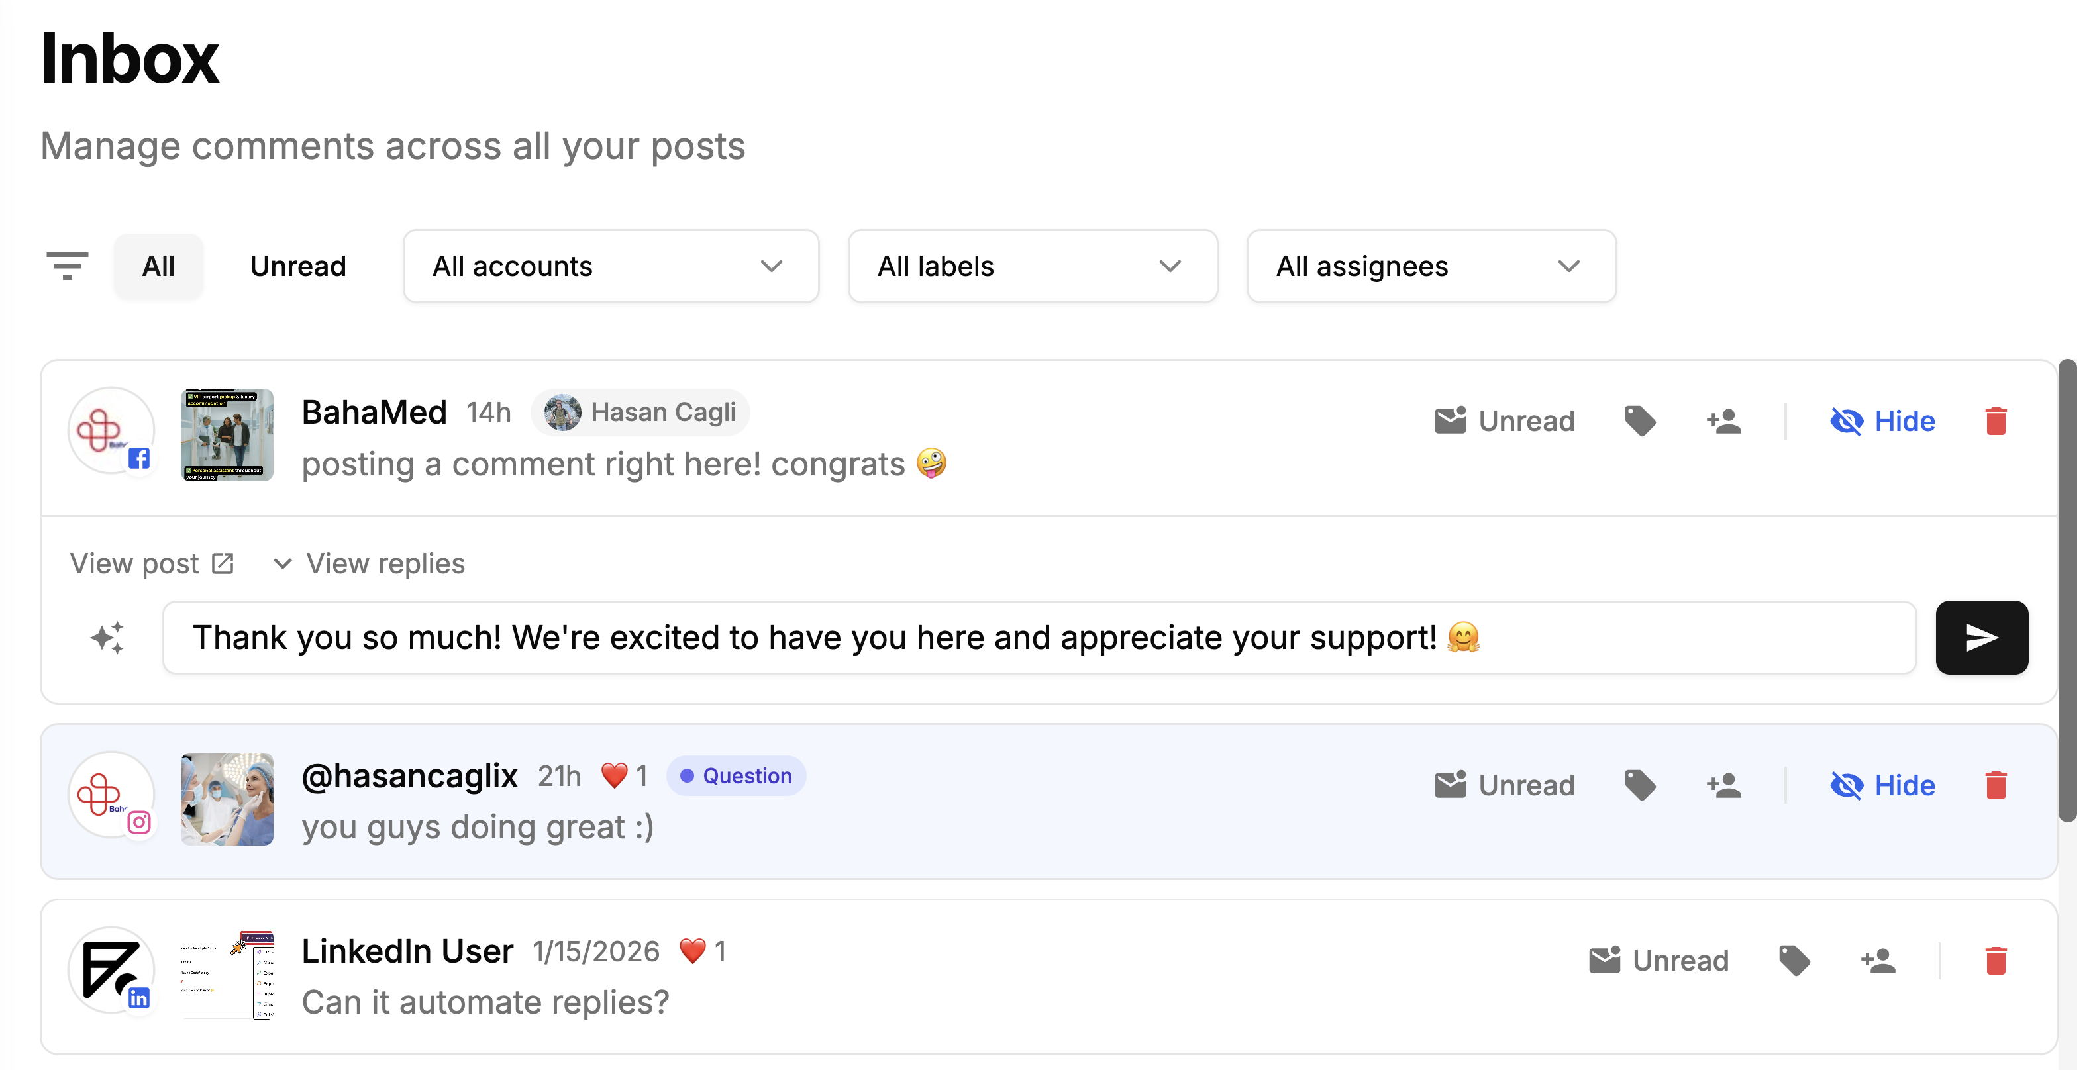This screenshot has width=2093, height=1070.
Task: Click the AI sparkle reply suggestion icon
Action: pyautogui.click(x=107, y=638)
